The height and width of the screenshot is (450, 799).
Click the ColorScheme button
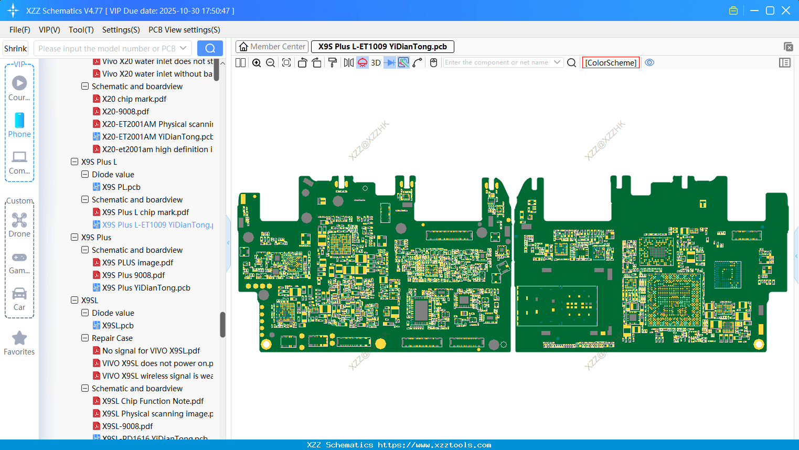(x=611, y=63)
